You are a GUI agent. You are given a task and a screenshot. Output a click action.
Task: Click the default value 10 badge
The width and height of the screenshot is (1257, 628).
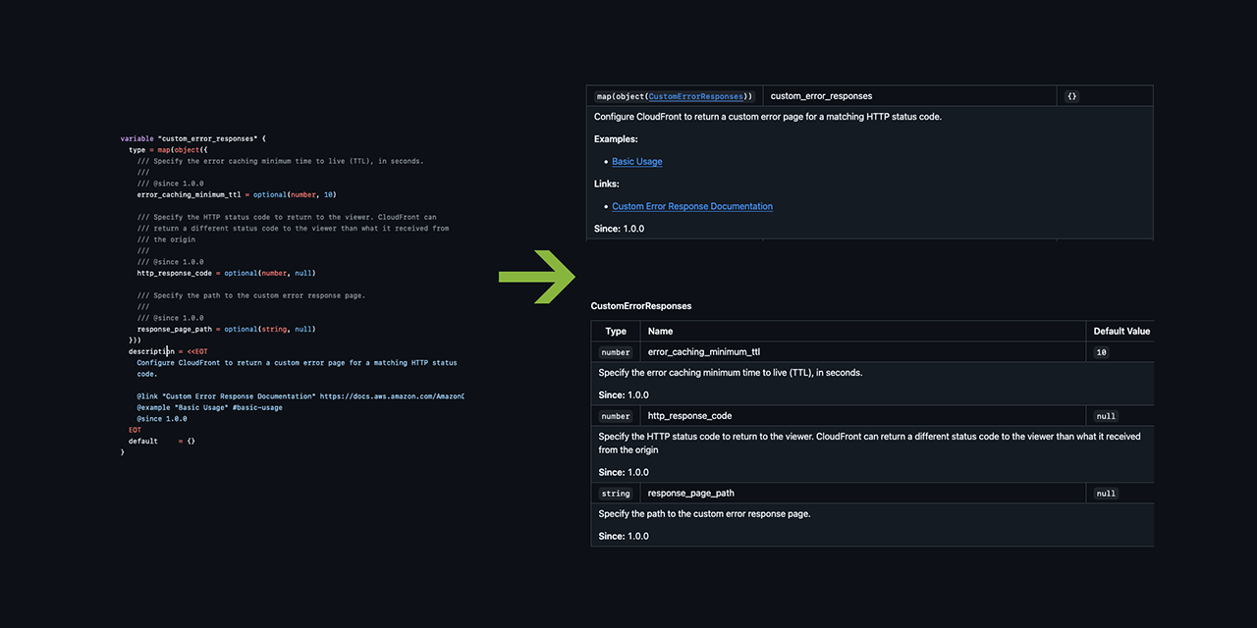tap(1101, 352)
